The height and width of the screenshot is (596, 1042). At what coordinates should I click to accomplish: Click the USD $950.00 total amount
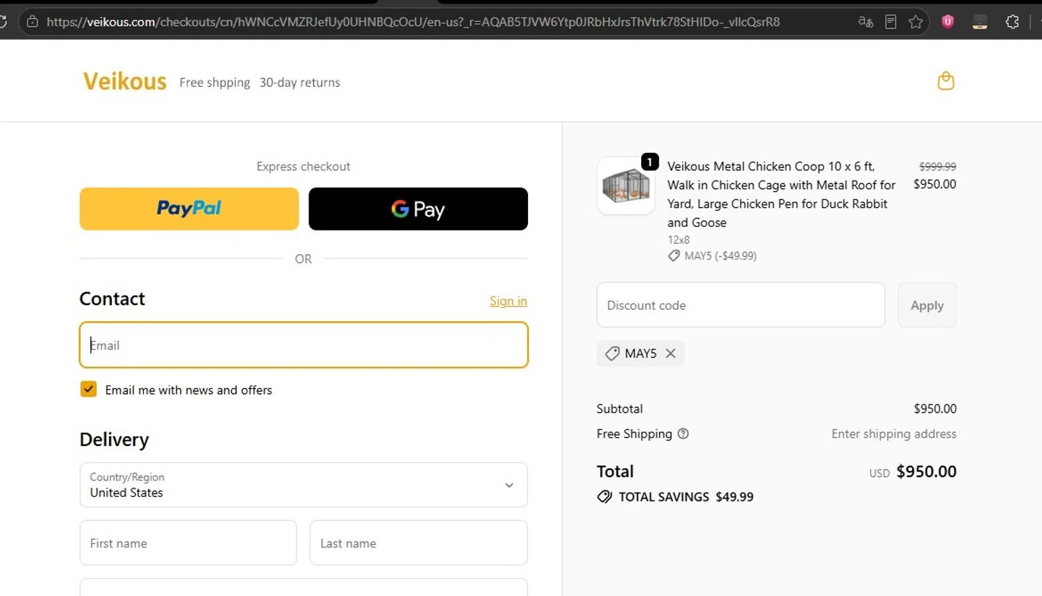tap(913, 472)
